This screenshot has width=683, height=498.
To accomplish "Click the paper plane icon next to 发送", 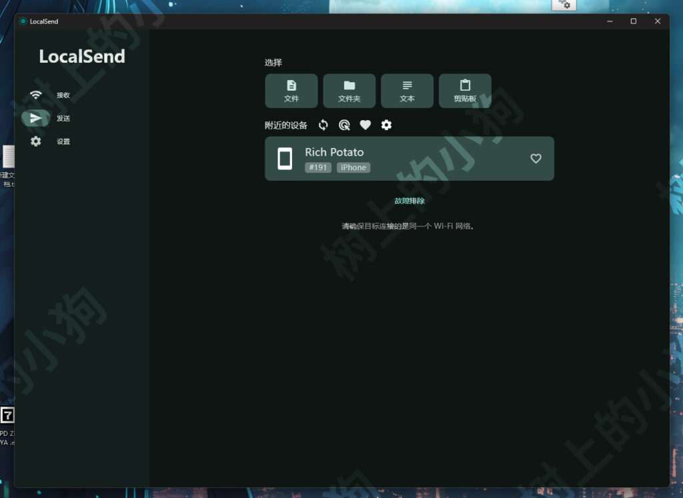I will 36,117.
